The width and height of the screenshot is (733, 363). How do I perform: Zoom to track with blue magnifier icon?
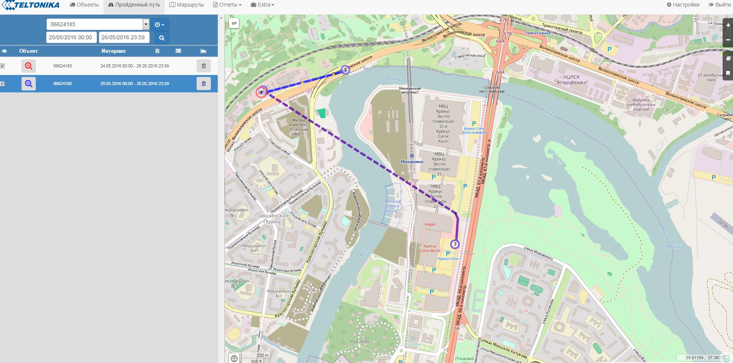tap(28, 84)
